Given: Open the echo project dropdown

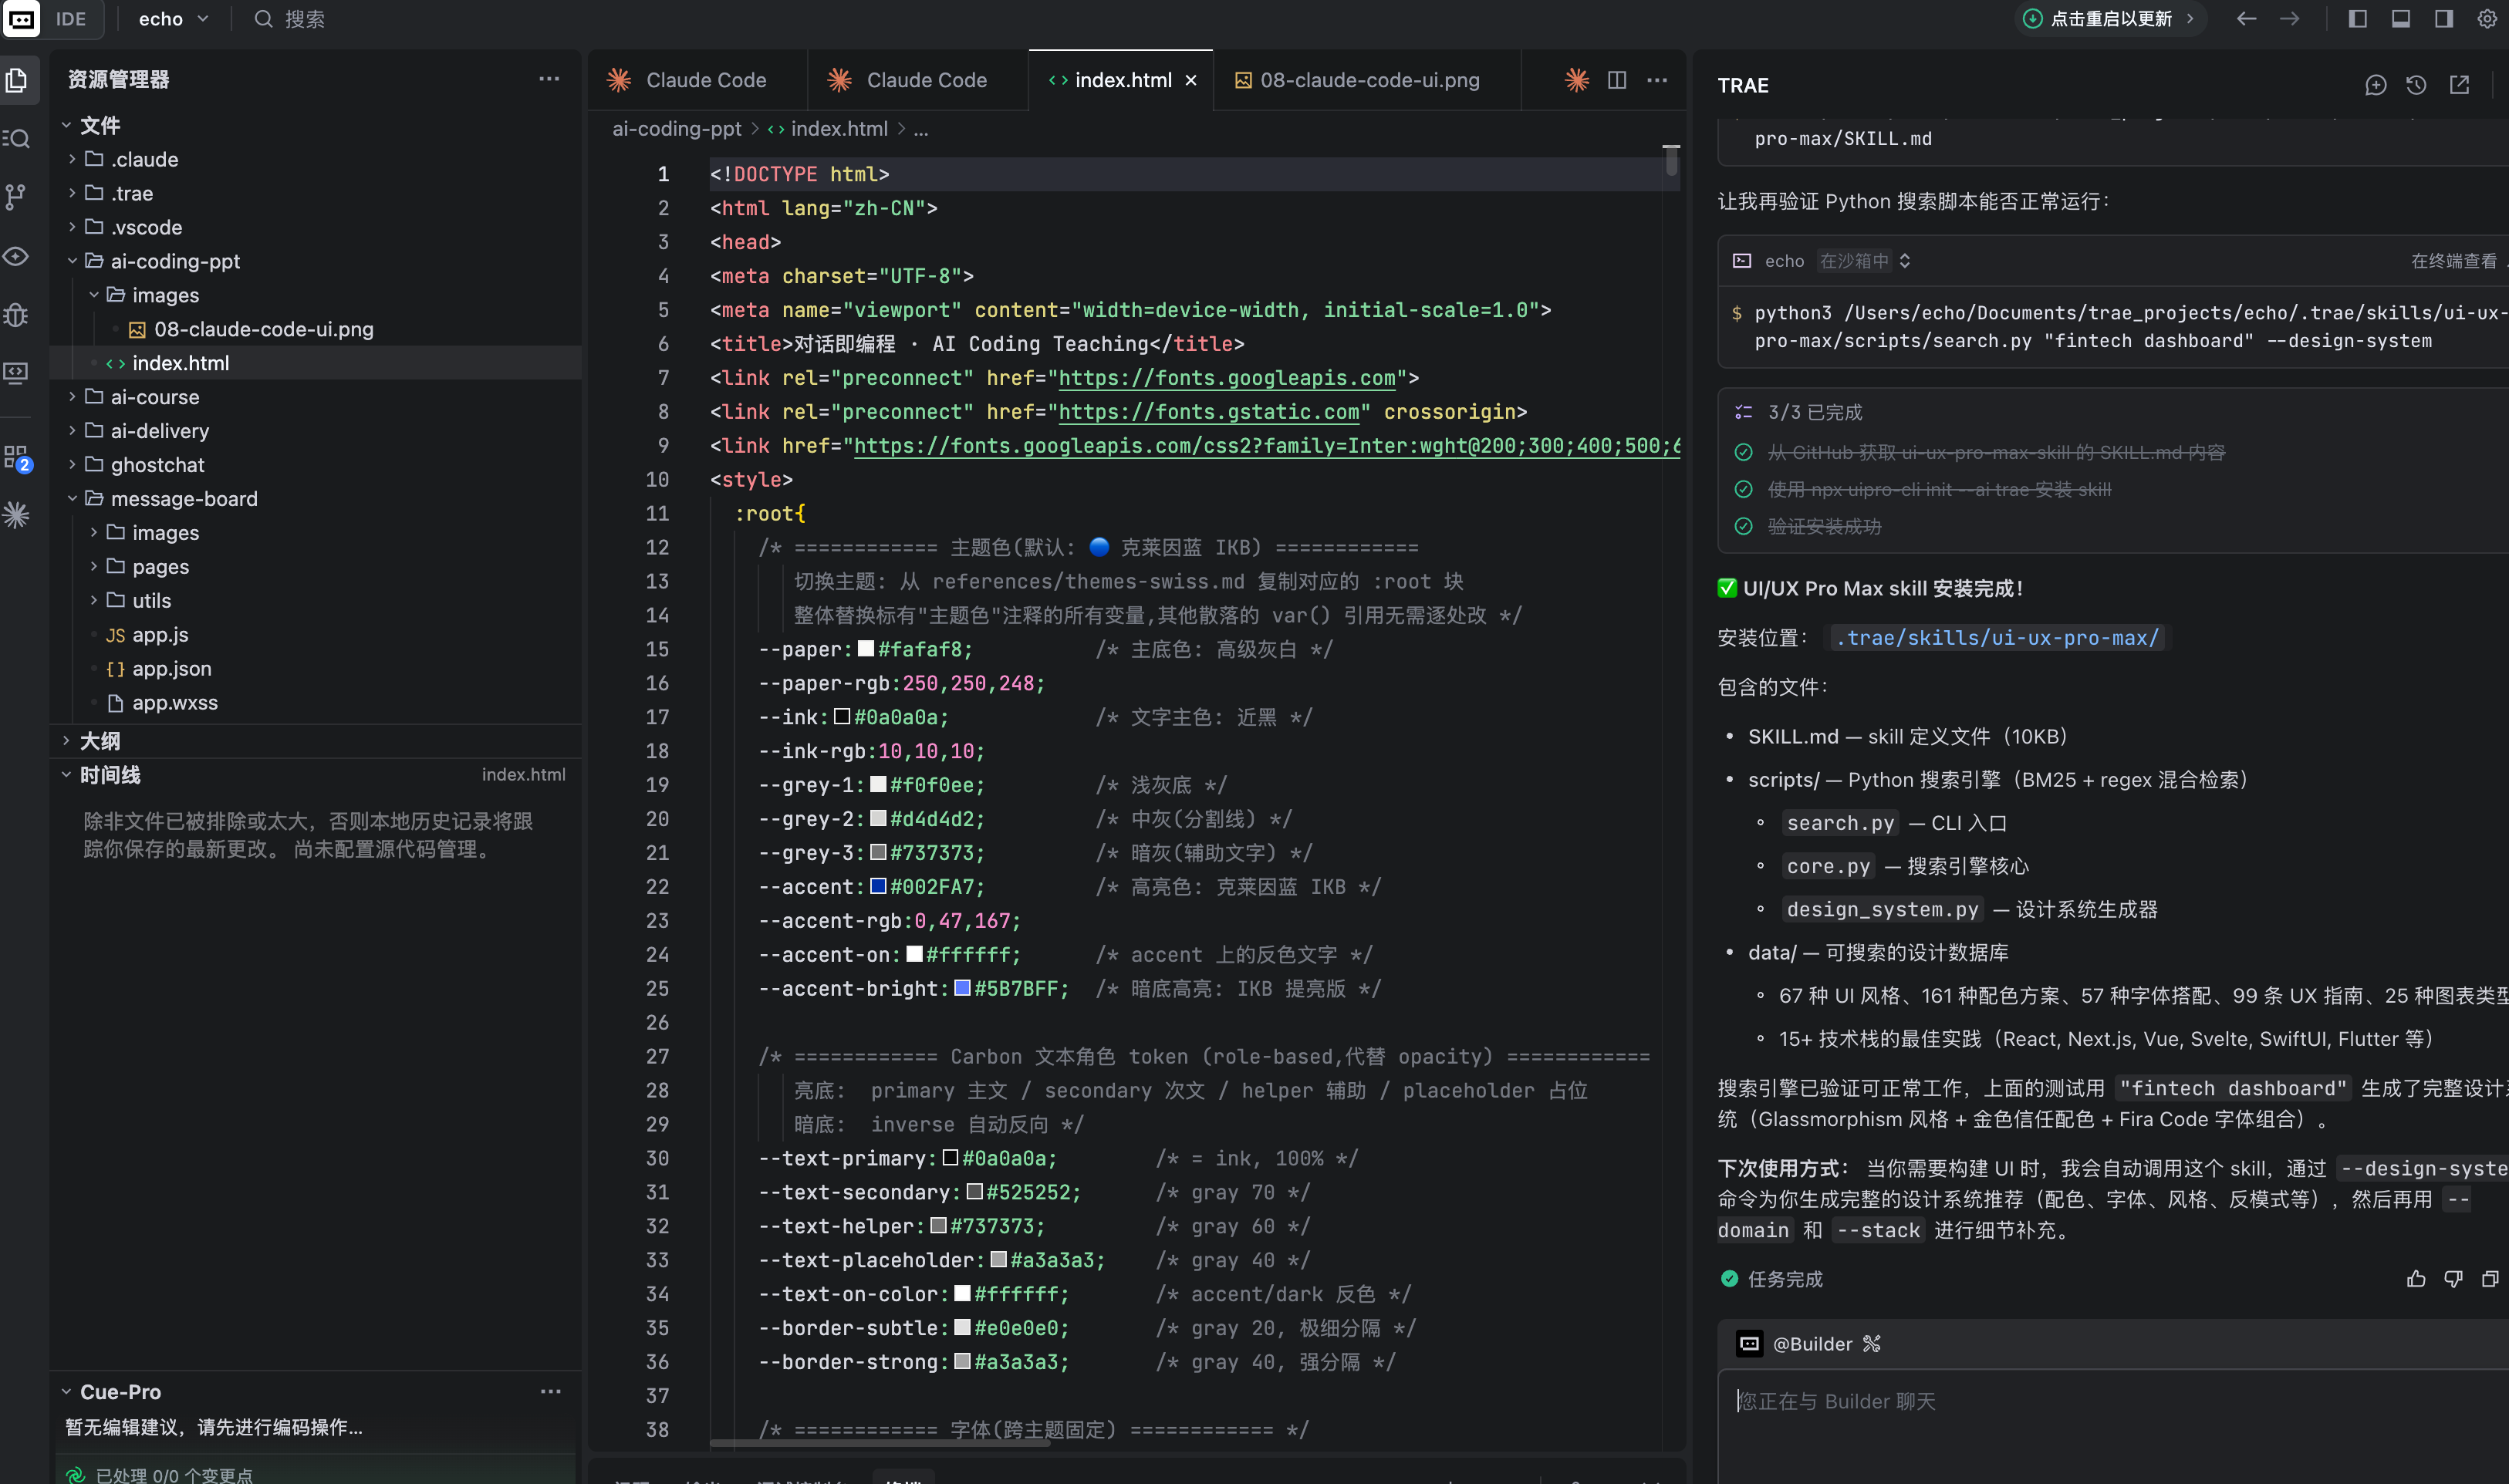Looking at the screenshot, I should click(174, 19).
